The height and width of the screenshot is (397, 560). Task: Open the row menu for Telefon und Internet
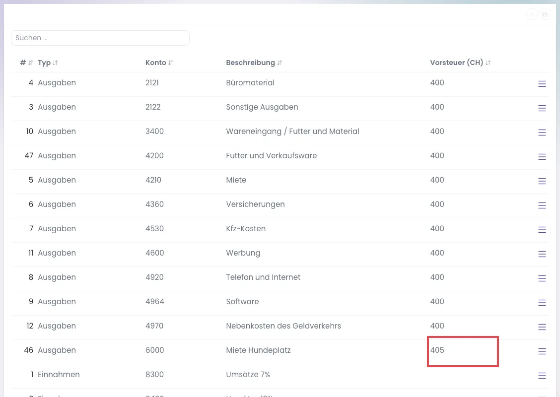542,278
